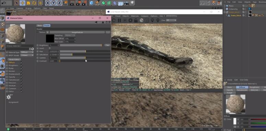266x131 pixels.
Task: Open the Live Viewer Materials menu
Action: (x=135, y=16)
